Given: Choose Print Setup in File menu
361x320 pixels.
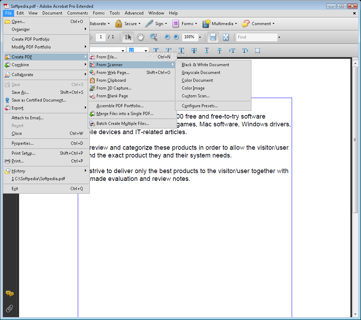Looking at the screenshot, I should coord(46,153).
